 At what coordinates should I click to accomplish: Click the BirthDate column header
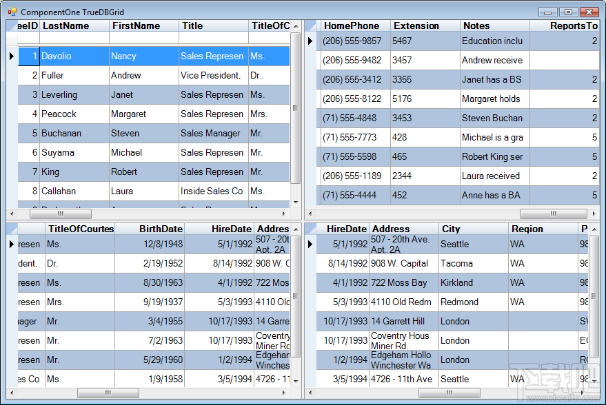pyautogui.click(x=150, y=229)
